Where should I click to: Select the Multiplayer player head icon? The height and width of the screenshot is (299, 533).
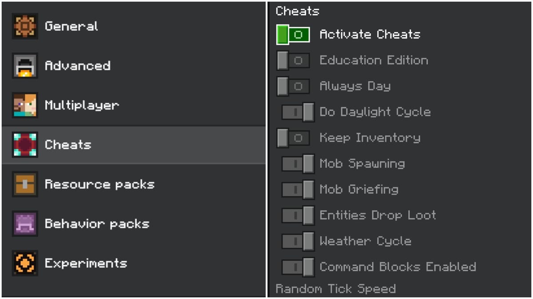coord(24,105)
